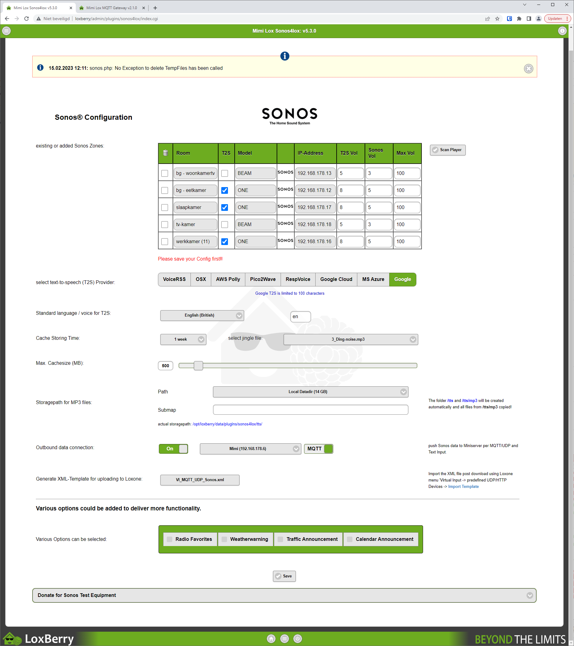Screen dimensions: 574x646
Task: Click the LoxBerry logo in the footer
Action: tap(39, 639)
